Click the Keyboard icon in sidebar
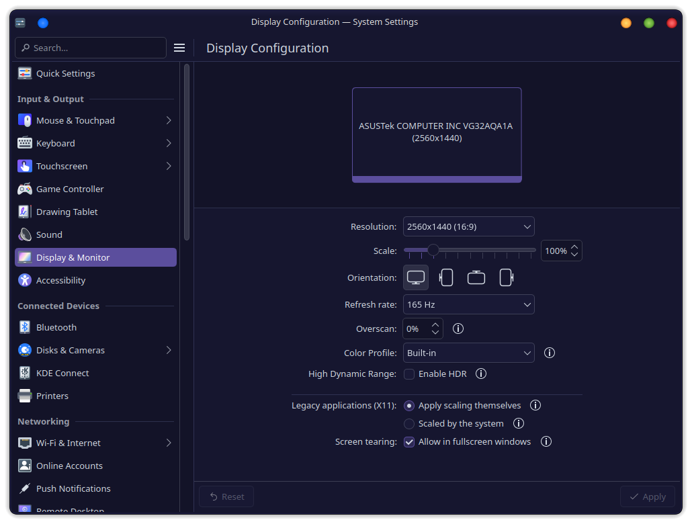Viewport: 692px width, 524px height. 25,143
